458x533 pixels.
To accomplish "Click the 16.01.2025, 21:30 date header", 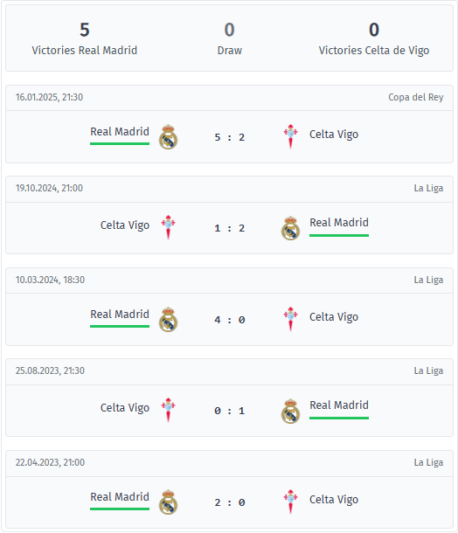I will click(x=49, y=97).
